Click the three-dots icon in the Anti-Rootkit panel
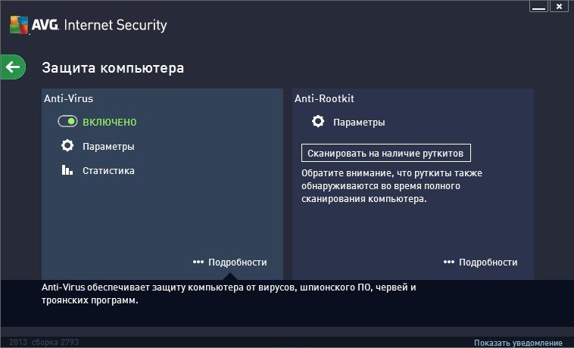The image size is (574, 348). (449, 262)
